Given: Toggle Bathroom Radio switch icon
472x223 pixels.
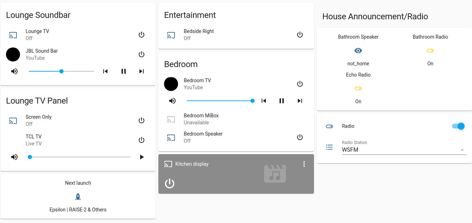Looking at the screenshot, I should tap(430, 51).
